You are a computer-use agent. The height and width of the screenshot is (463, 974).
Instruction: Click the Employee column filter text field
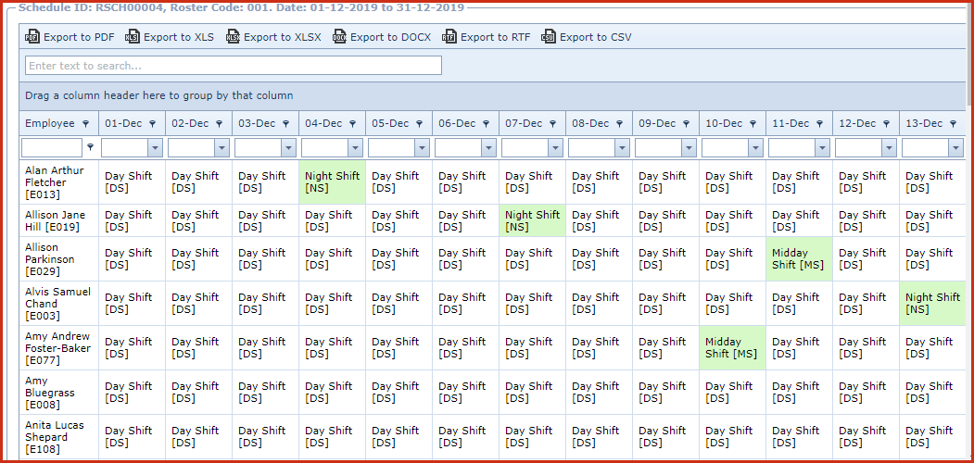pyautogui.click(x=52, y=148)
